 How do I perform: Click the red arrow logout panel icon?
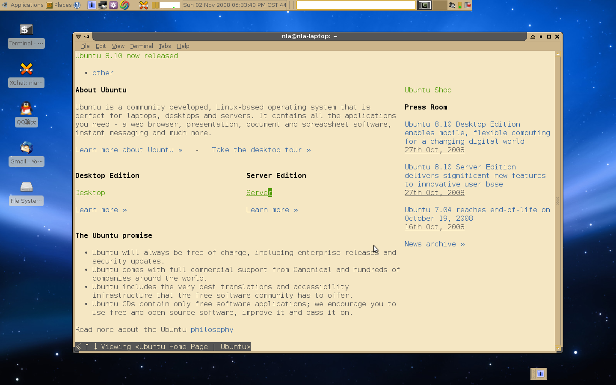click(468, 5)
